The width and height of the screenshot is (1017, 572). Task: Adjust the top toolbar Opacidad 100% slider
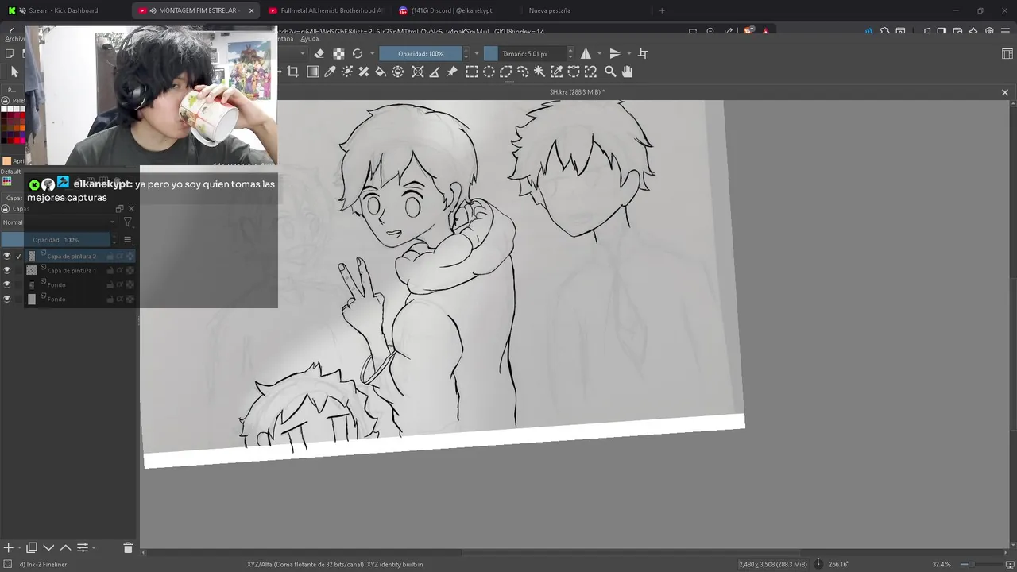tap(420, 53)
